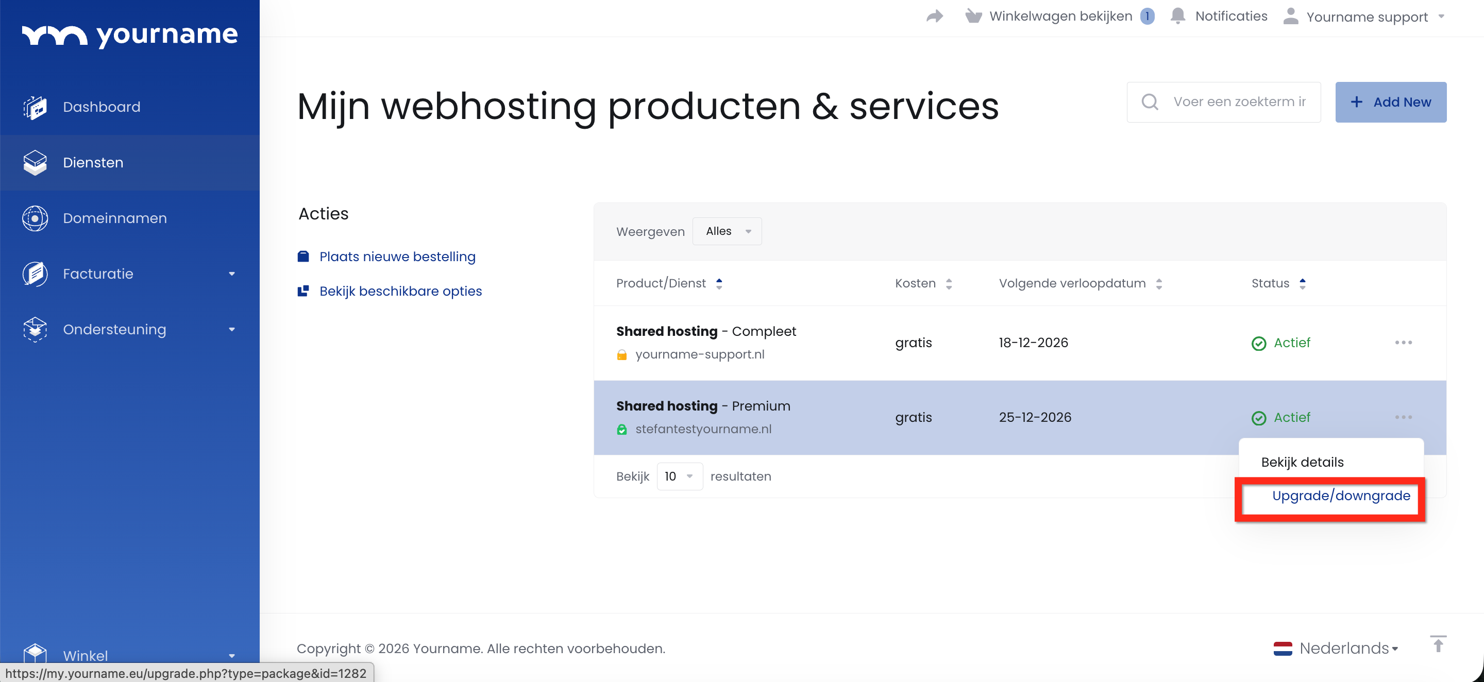Click the Domeinnamen globe icon
The height and width of the screenshot is (682, 1484).
[x=35, y=218]
